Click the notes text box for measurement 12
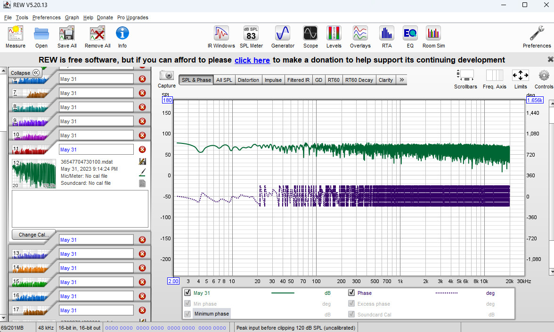The image size is (554, 332). pos(80,209)
